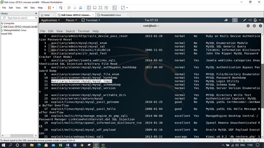Click the terminal vertical scrollbar

pyautogui.click(x=263, y=86)
